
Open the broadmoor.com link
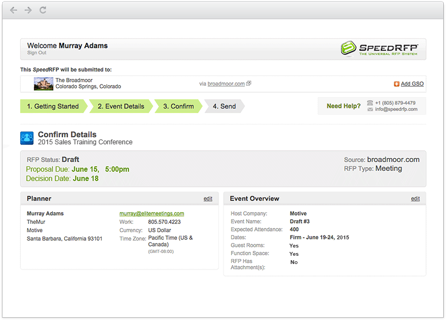(x=226, y=84)
